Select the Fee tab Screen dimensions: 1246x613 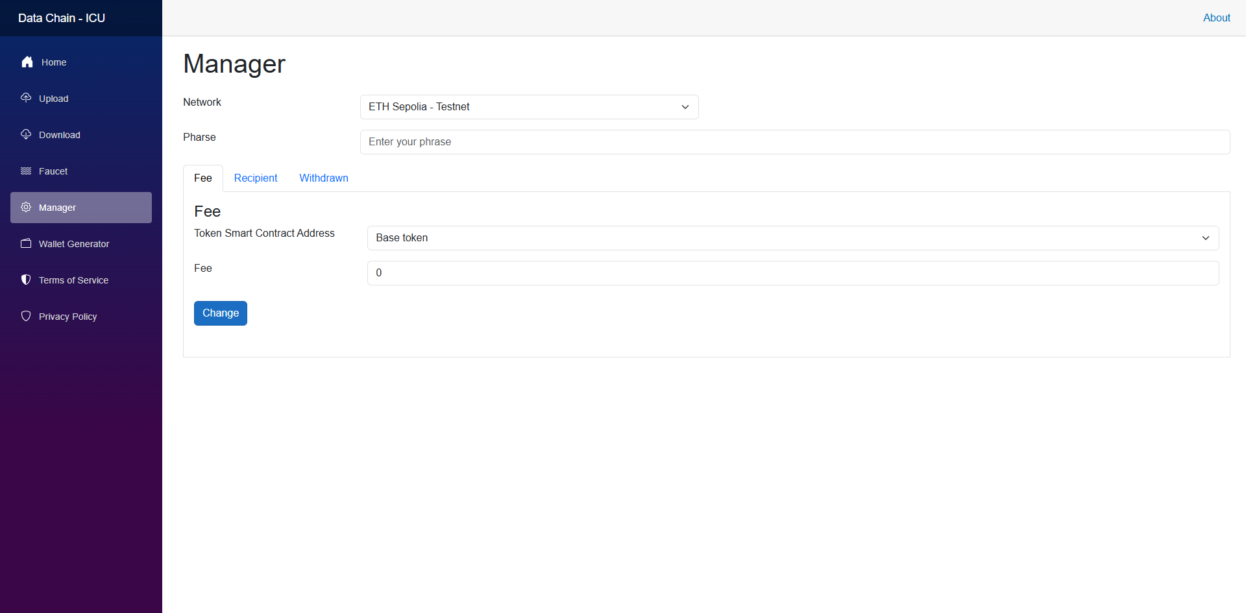click(202, 178)
